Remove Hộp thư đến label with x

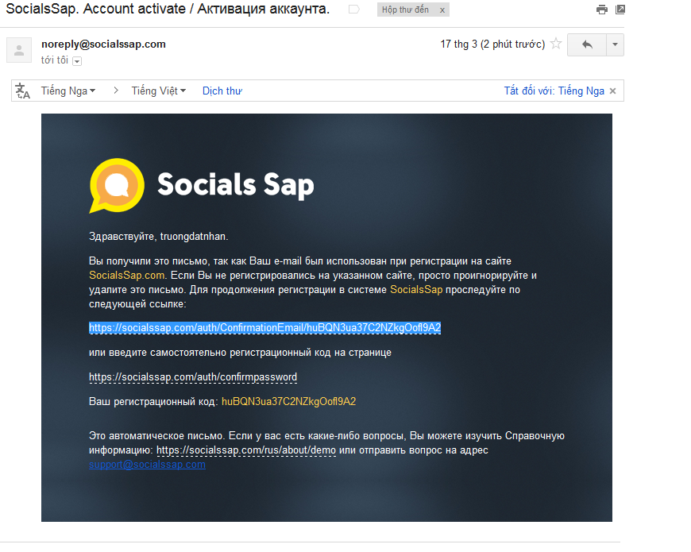point(442,10)
